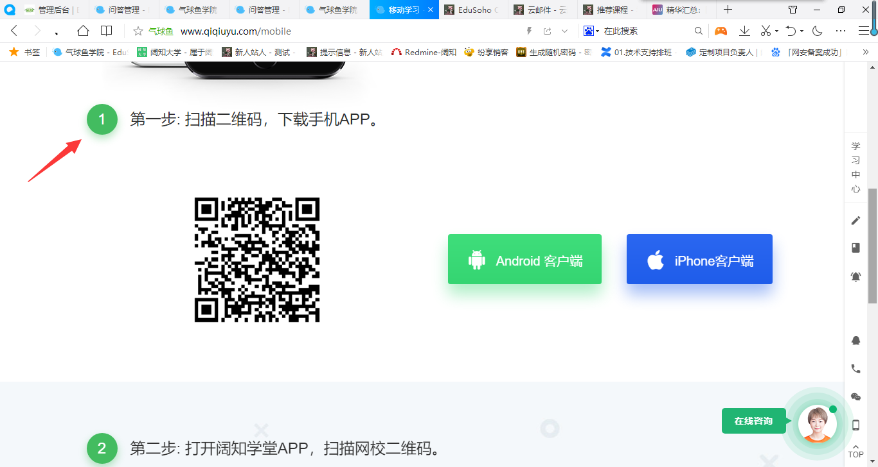
Task: Click the share icon in address bar
Action: tap(548, 31)
